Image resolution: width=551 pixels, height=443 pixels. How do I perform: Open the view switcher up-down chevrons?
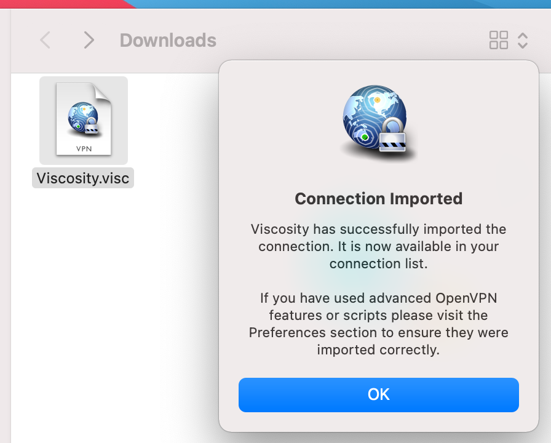tap(523, 41)
